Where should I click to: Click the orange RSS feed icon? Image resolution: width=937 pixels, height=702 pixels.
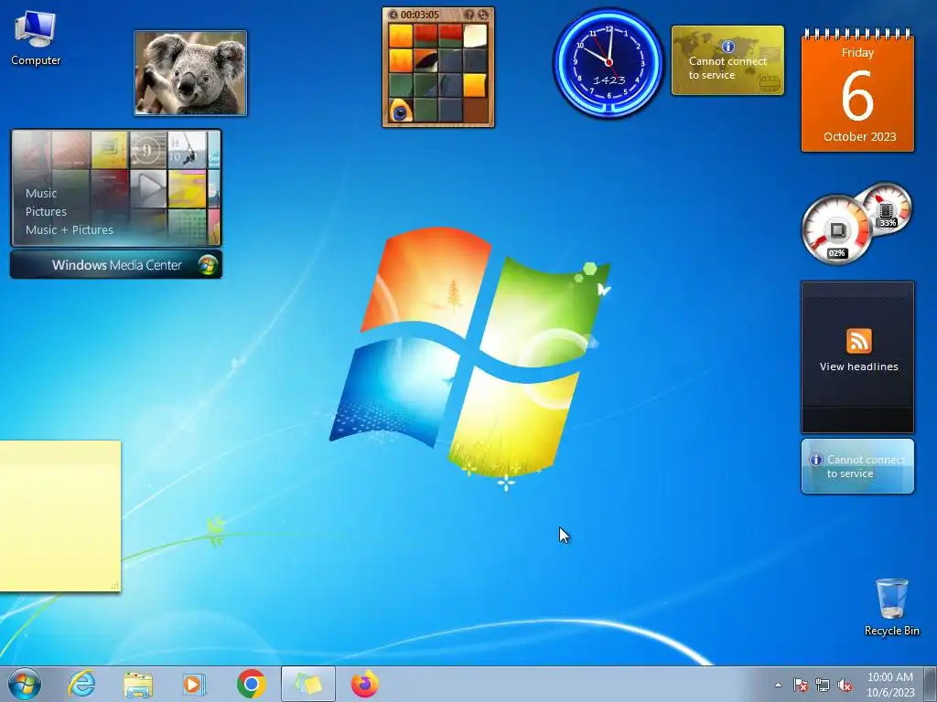(x=858, y=341)
